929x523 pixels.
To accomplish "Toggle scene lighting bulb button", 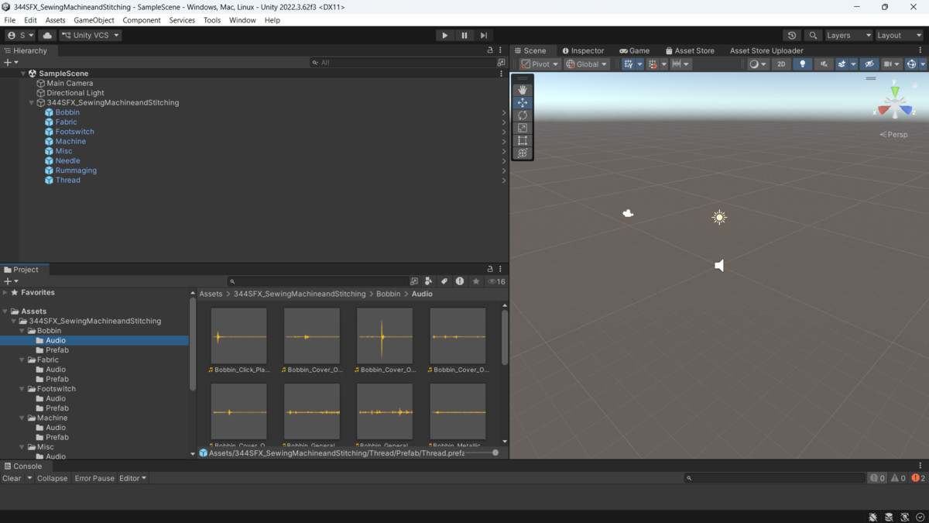I will click(x=802, y=64).
